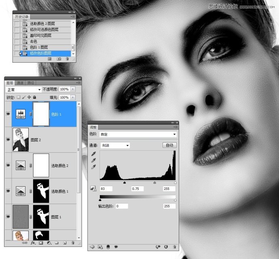This screenshot has height=259, width=279.
Task: Click the 自动 (Auto) button
Action: pyautogui.click(x=169, y=145)
